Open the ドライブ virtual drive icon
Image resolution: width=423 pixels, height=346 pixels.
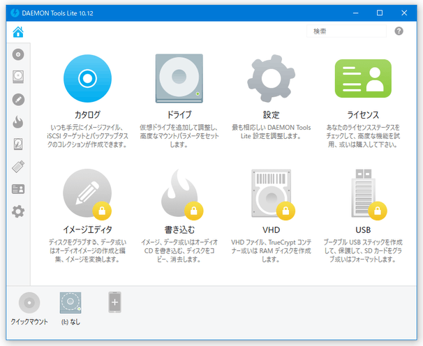click(179, 78)
